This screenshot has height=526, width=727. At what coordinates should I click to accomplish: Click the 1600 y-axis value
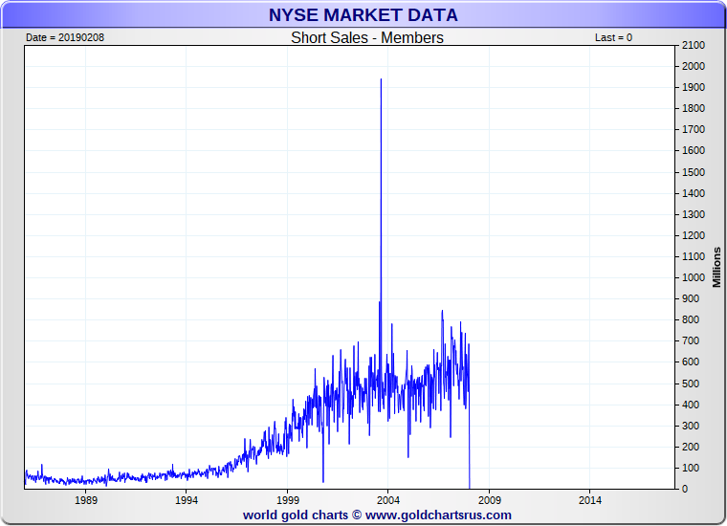click(694, 150)
